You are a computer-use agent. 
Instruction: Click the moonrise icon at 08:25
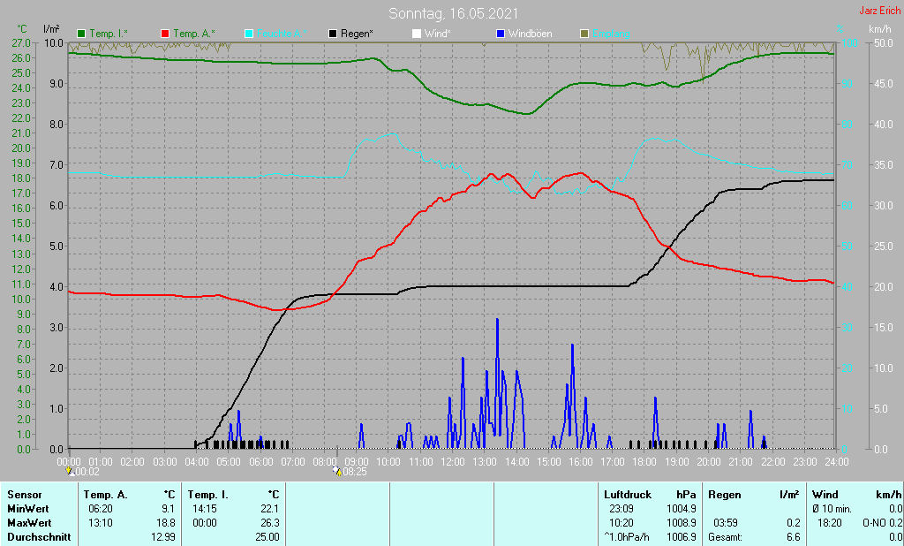(x=337, y=472)
